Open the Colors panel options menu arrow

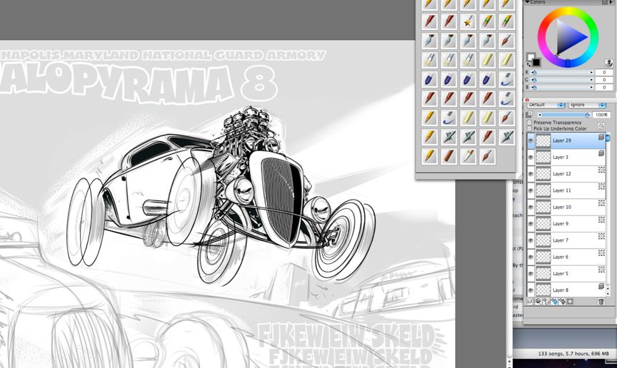[611, 2]
